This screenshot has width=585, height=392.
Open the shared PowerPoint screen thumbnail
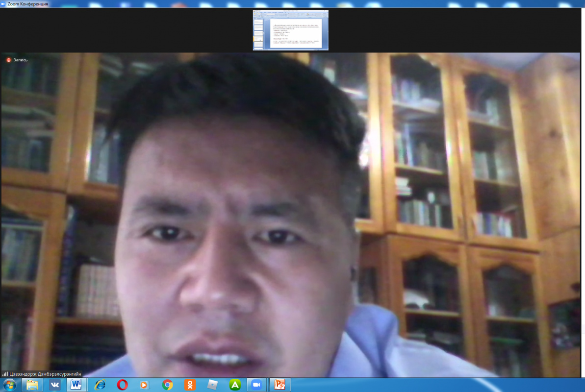(x=290, y=30)
